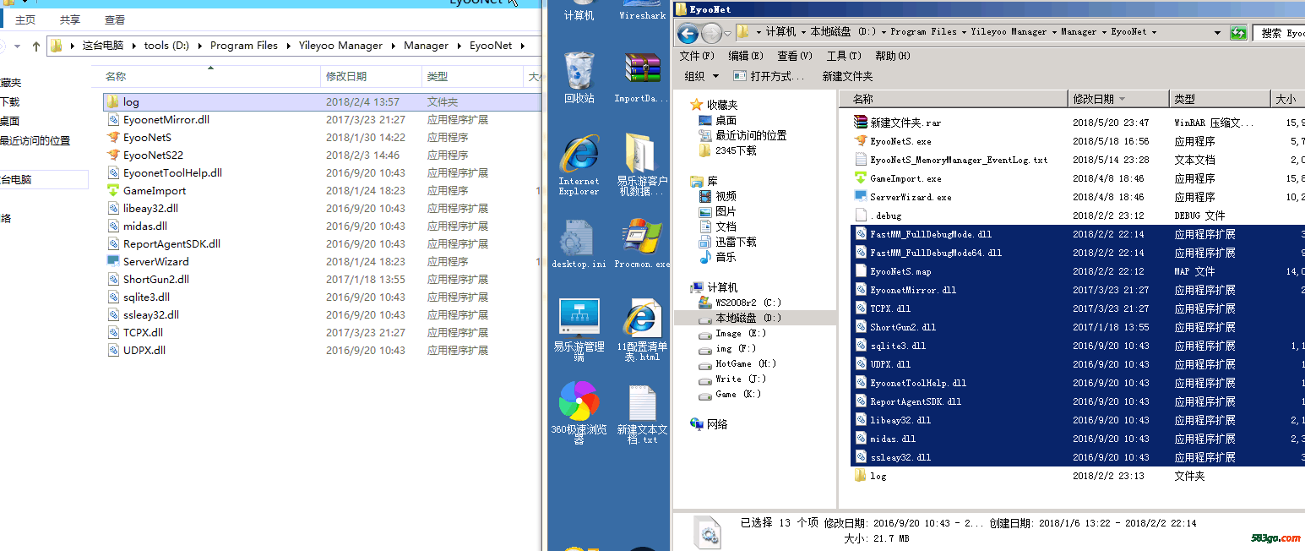This screenshot has height=551, width=1305.
Task: Click the Yileyoo Manager breadcrumb in the left window
Action: point(340,46)
